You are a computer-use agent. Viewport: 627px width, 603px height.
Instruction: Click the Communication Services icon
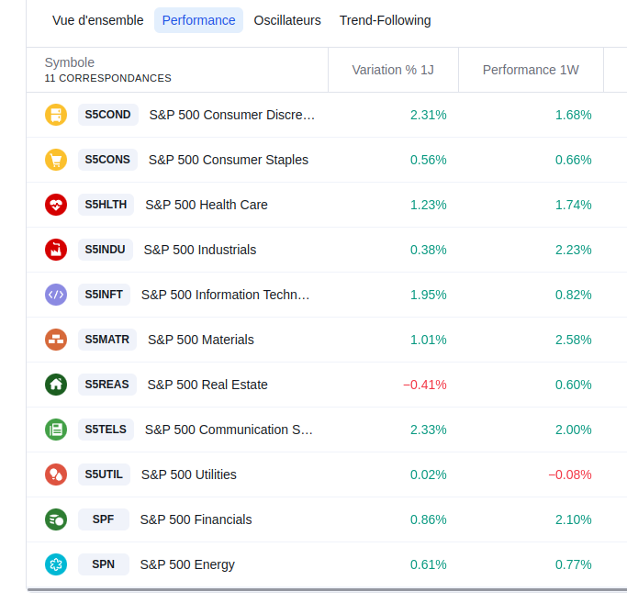point(56,430)
